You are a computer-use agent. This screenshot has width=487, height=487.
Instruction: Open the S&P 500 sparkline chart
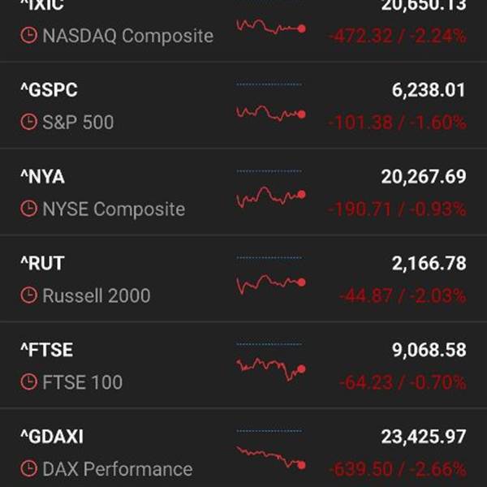click(x=271, y=114)
